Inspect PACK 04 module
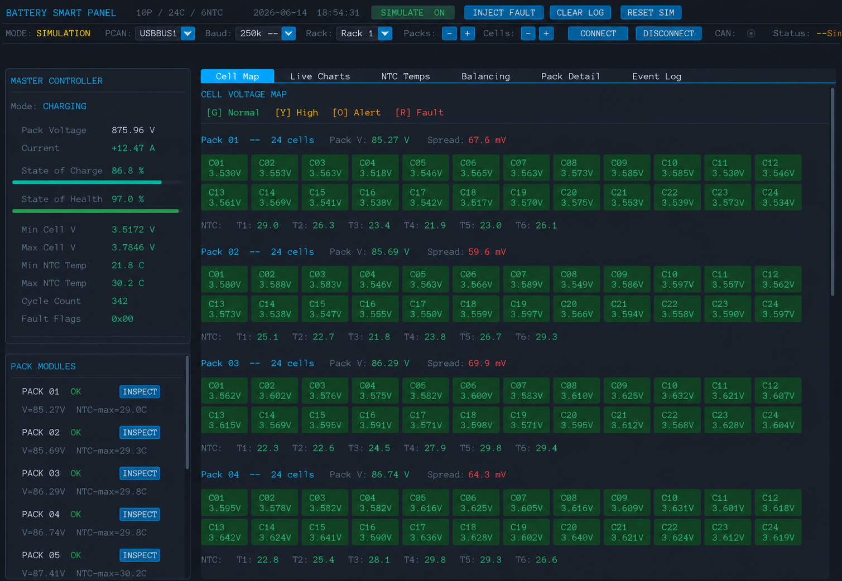 tap(139, 515)
